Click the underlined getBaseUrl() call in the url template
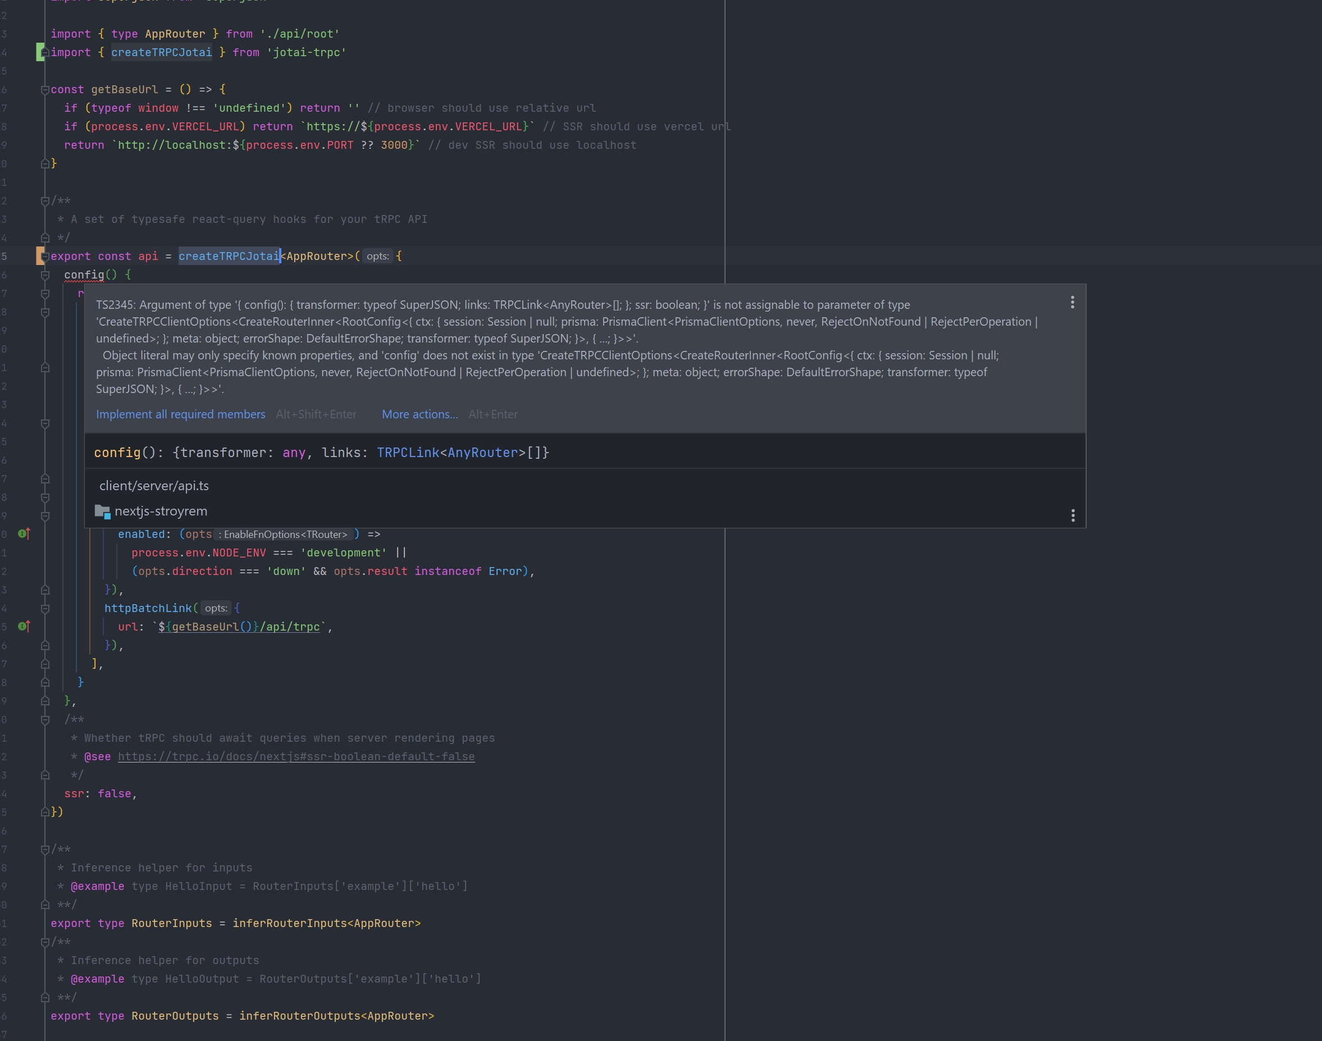 pyautogui.click(x=209, y=627)
